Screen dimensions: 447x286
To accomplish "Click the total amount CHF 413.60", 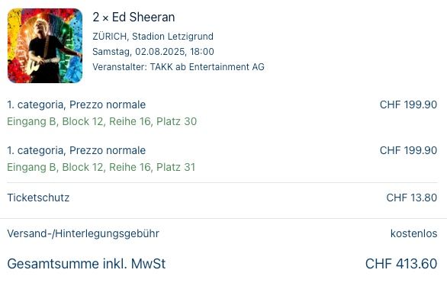I will pyautogui.click(x=401, y=264).
